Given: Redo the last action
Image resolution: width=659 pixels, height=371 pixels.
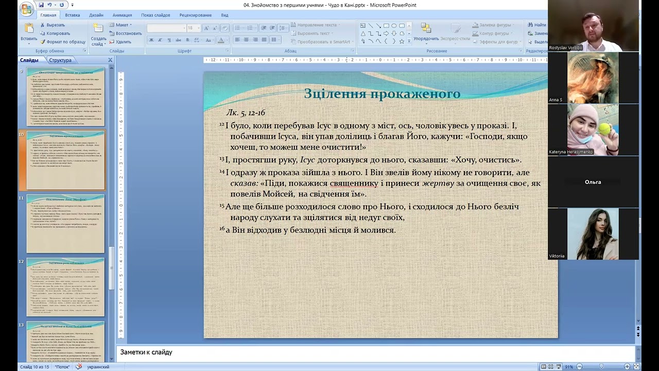Looking at the screenshot, I should point(61,5).
